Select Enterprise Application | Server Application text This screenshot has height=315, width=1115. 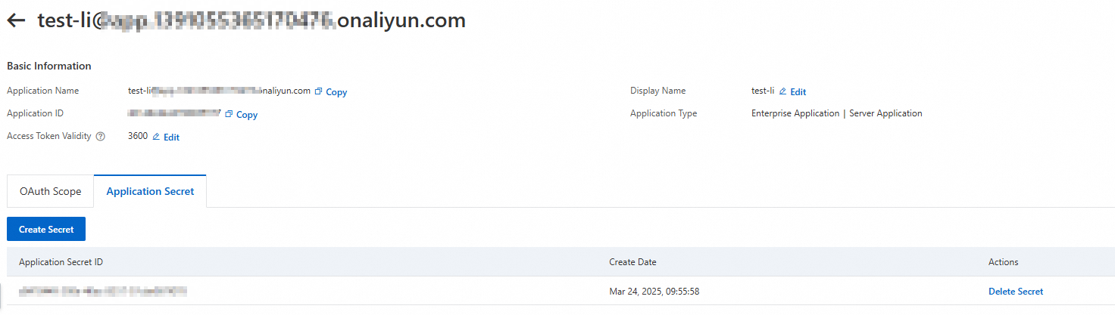pyautogui.click(x=837, y=113)
